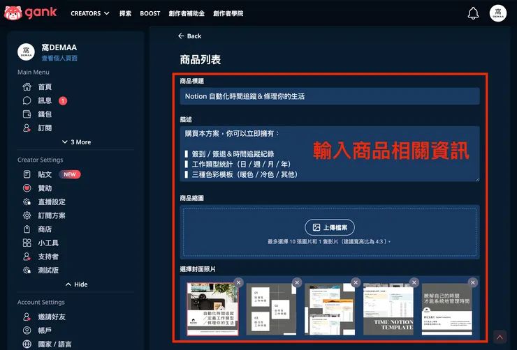Image resolution: width=517 pixels, height=350 pixels.
Task: Click the widgets grid icon beside 小工具
Action: (27, 243)
